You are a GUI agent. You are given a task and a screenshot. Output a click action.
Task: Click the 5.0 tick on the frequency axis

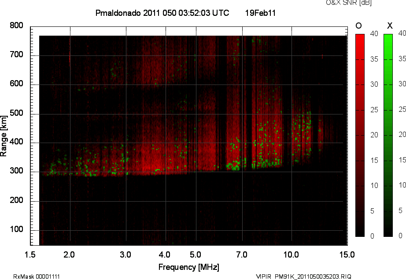pos(196,254)
